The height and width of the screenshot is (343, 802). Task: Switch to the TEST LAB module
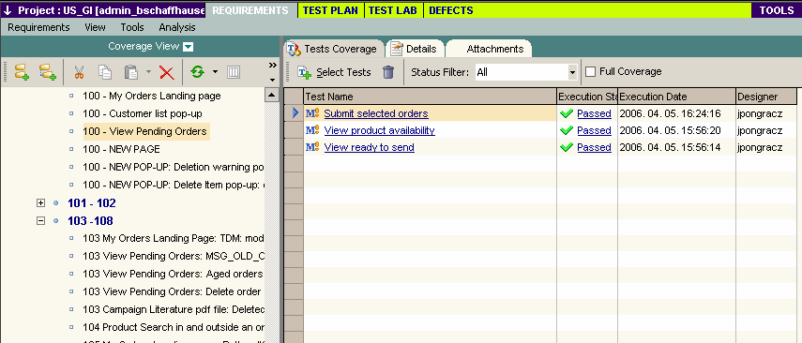click(x=393, y=10)
